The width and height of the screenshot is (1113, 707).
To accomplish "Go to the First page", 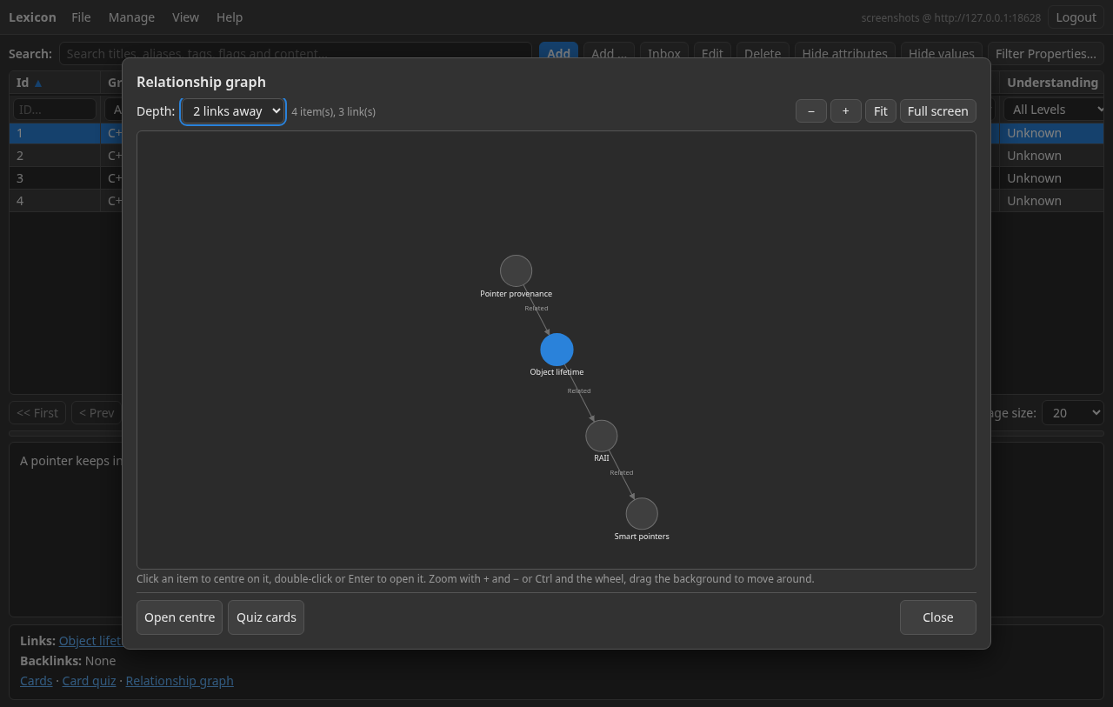I will click(37, 413).
